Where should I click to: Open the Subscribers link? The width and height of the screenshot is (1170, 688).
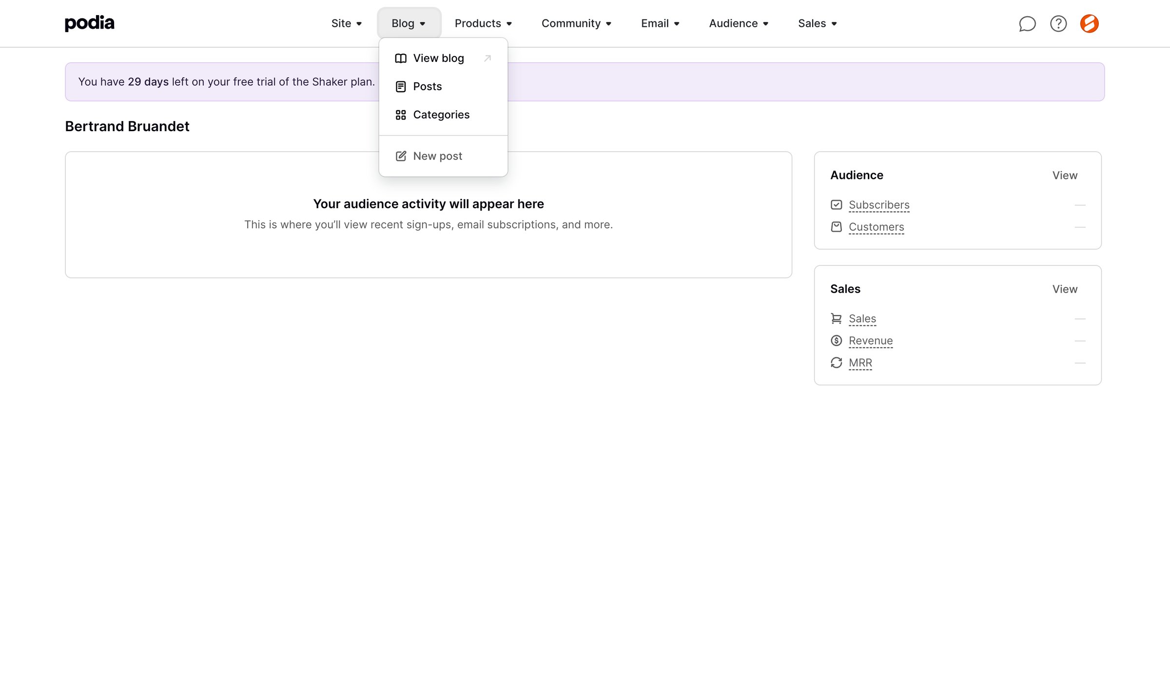(x=879, y=205)
